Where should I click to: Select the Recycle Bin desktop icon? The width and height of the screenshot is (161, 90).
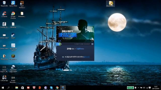coord(4,4)
